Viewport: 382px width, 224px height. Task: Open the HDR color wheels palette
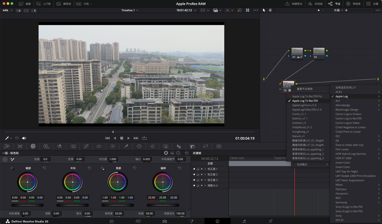46,146
